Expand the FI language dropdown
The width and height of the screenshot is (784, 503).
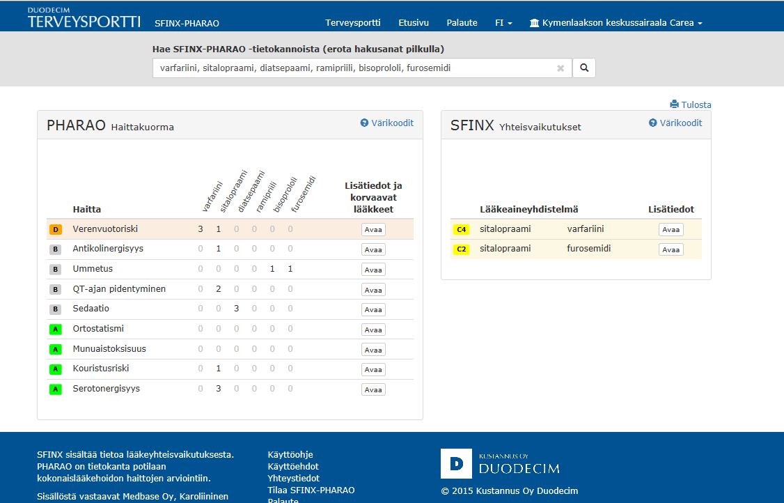(x=503, y=22)
